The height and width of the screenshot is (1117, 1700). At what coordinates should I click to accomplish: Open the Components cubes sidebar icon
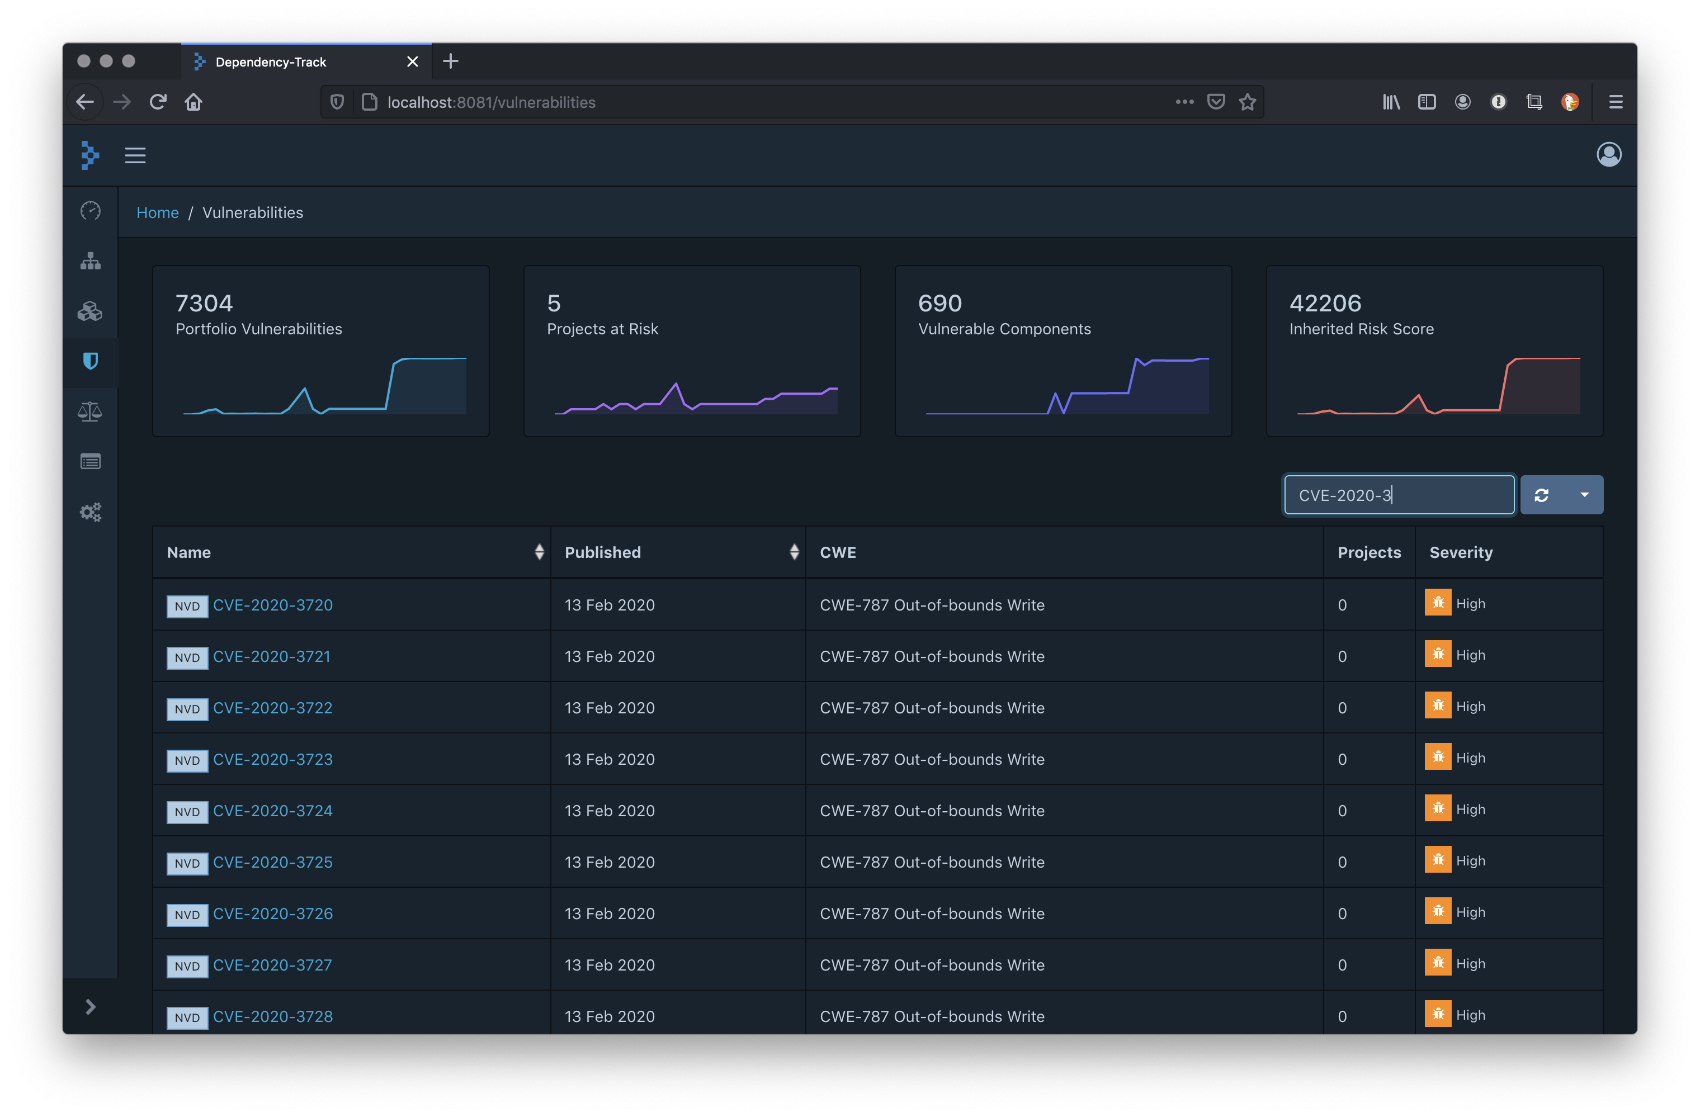coord(90,311)
